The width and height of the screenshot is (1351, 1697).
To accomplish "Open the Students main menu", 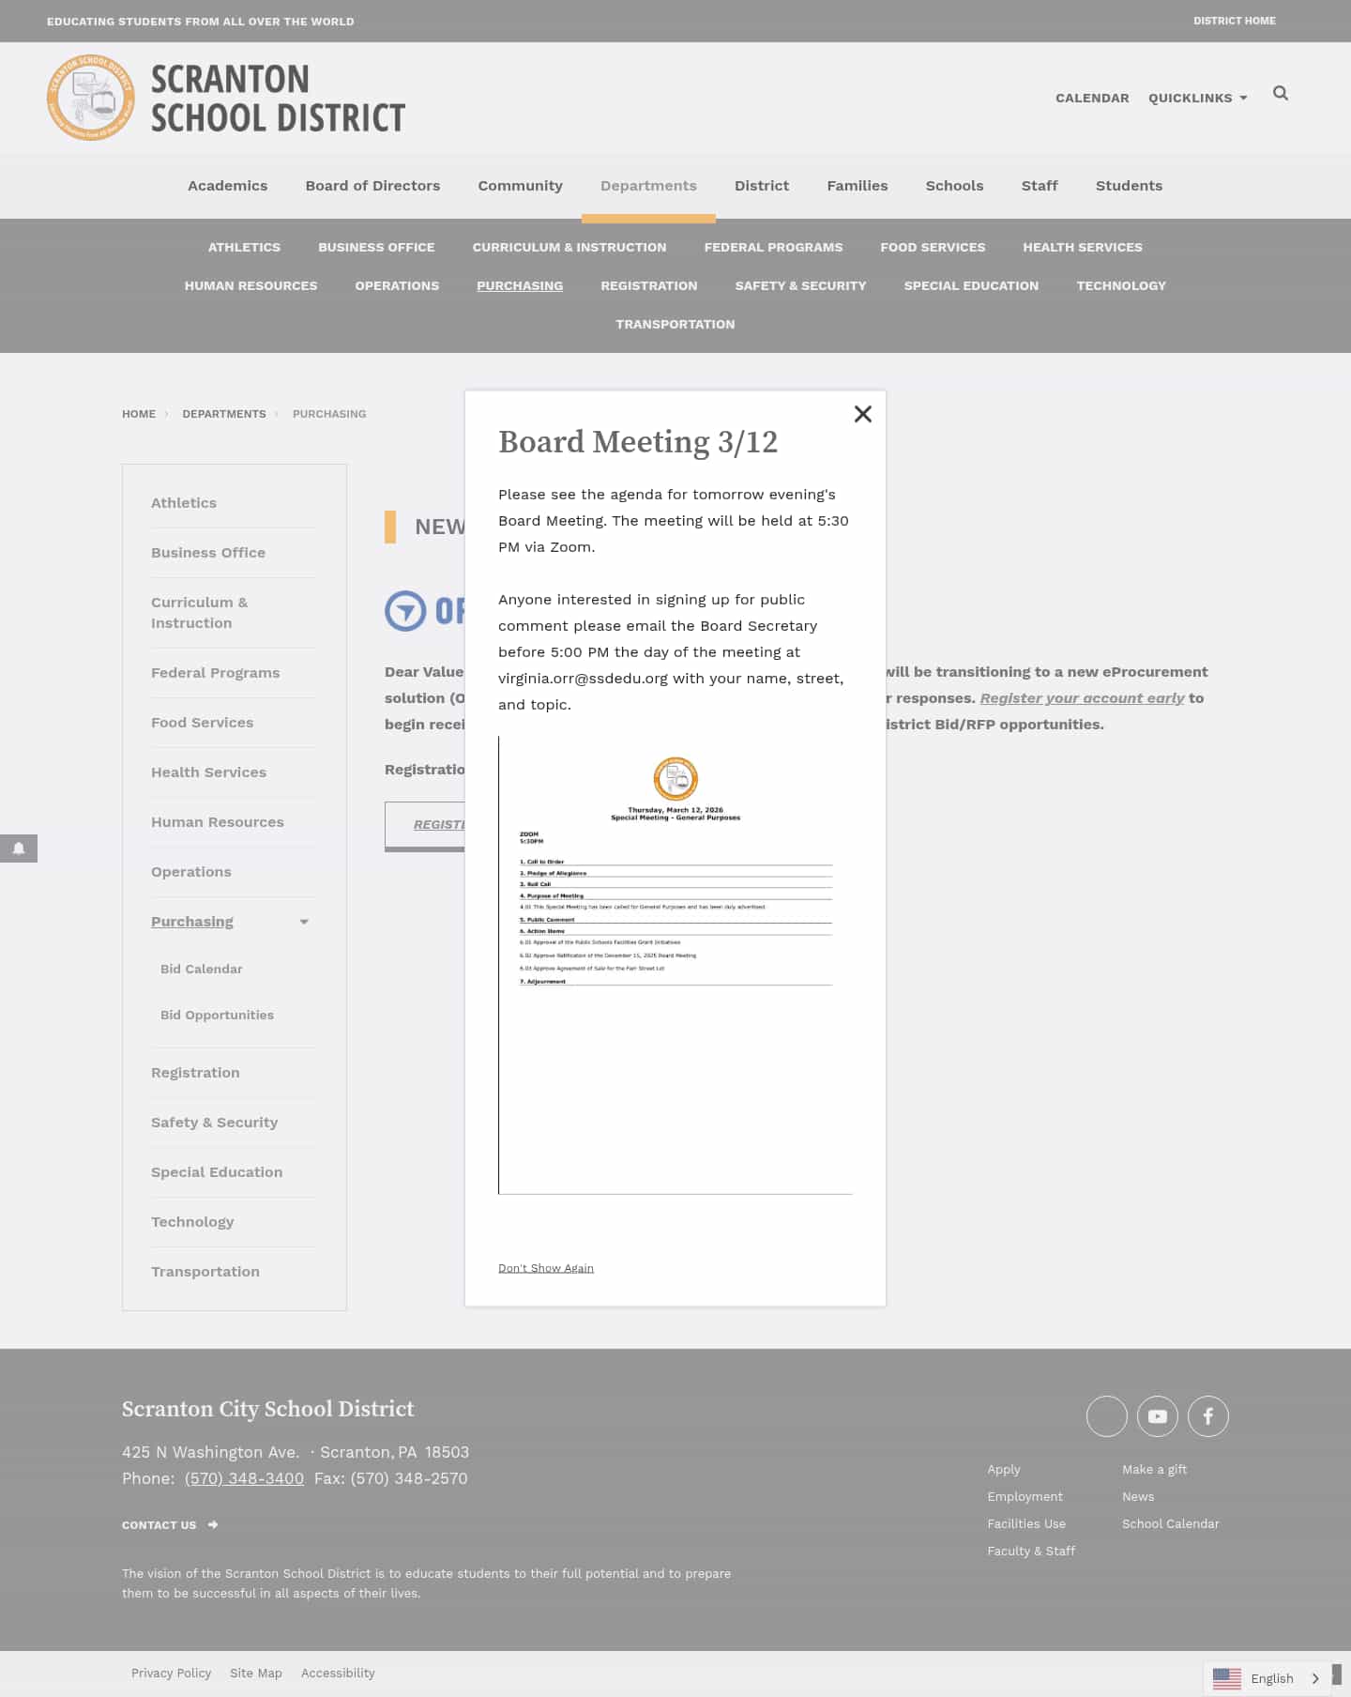I will tap(1129, 186).
